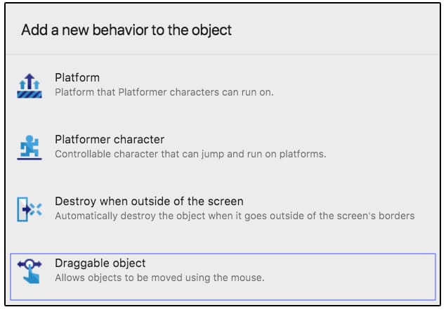Click empty space right of the Platform title
Screen dimensions: 446x312
point(281,78)
